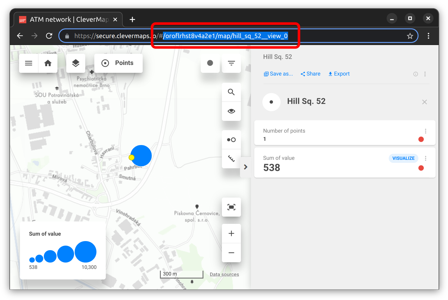Screen dimensions: 448x300
Task: Toggle the compare points mode button
Action: (231, 140)
